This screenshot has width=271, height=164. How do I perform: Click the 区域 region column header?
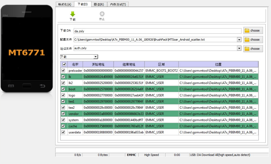(162, 64)
